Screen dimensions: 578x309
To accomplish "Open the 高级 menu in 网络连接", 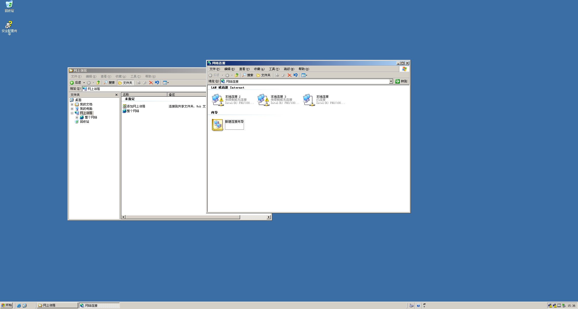I will coord(289,69).
